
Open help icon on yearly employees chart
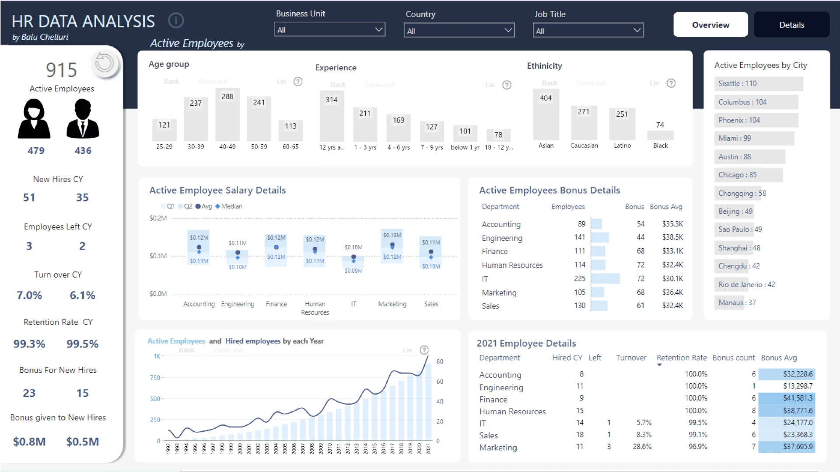[x=424, y=350]
